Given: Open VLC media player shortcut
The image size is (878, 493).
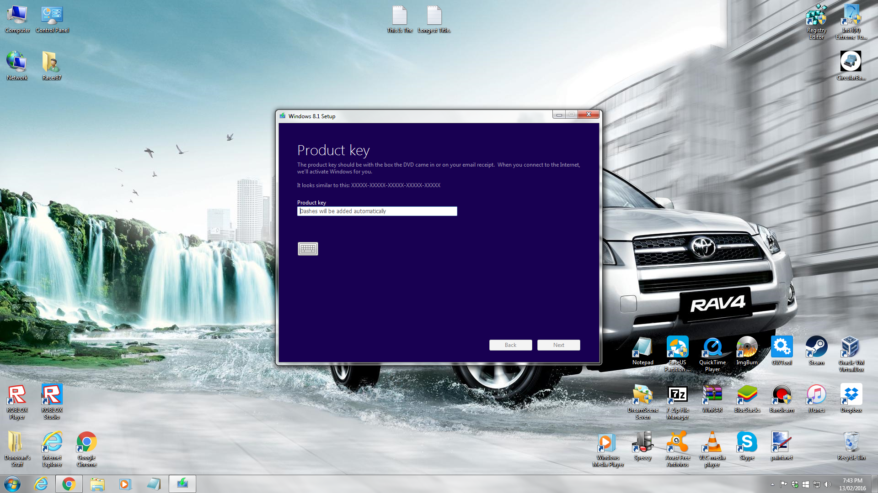Looking at the screenshot, I should 712,443.
